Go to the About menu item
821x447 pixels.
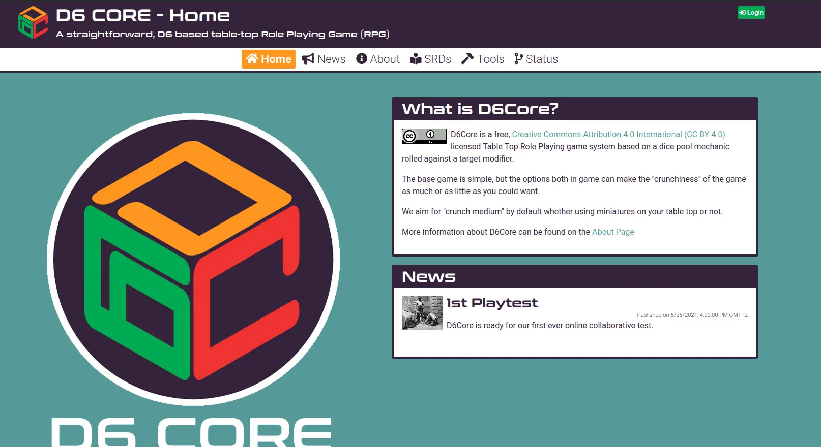coord(385,59)
